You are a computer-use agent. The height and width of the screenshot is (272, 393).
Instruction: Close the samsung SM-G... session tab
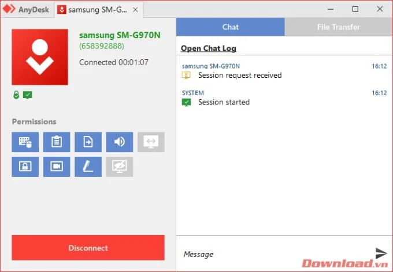click(x=135, y=10)
